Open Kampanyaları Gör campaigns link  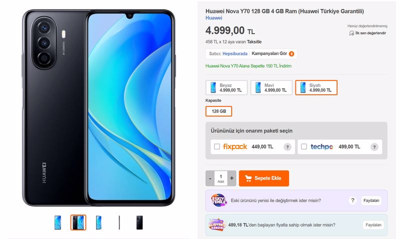(269, 53)
